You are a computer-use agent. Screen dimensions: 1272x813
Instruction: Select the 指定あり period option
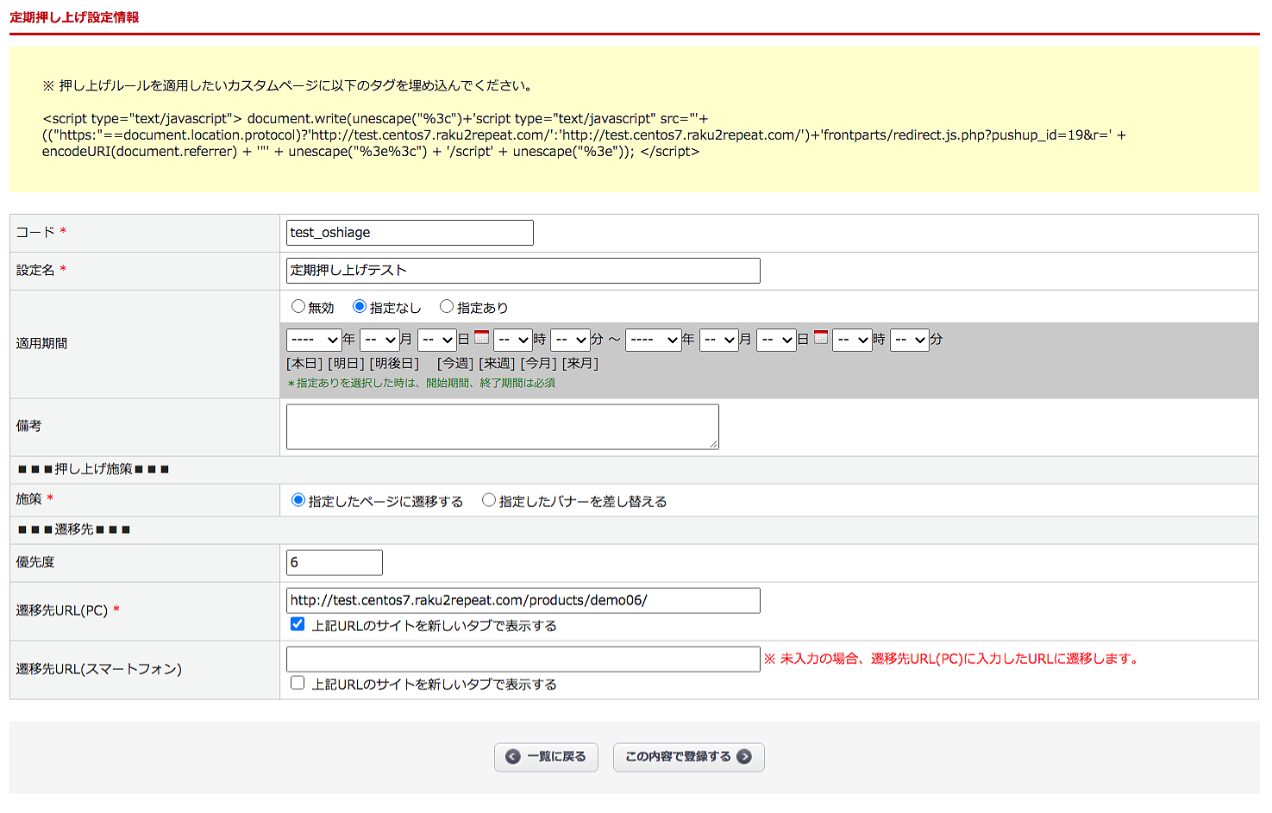[447, 307]
